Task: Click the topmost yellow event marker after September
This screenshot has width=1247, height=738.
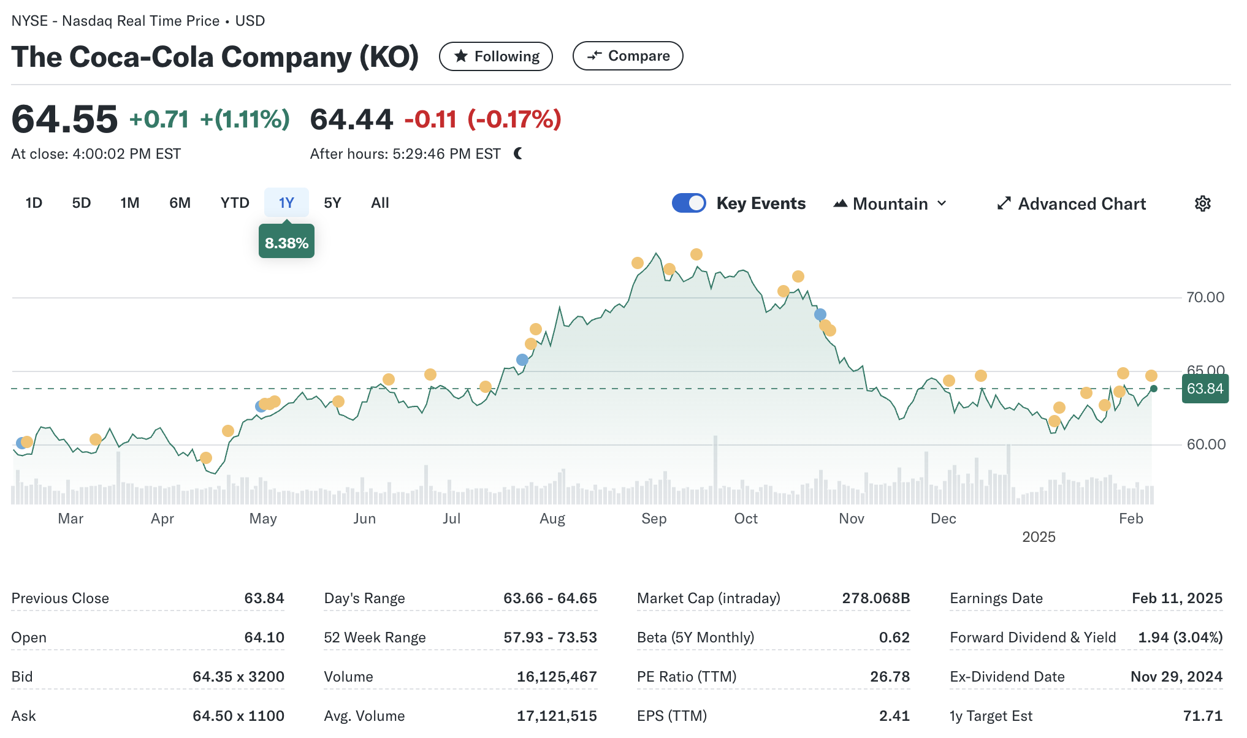Action: click(x=696, y=254)
